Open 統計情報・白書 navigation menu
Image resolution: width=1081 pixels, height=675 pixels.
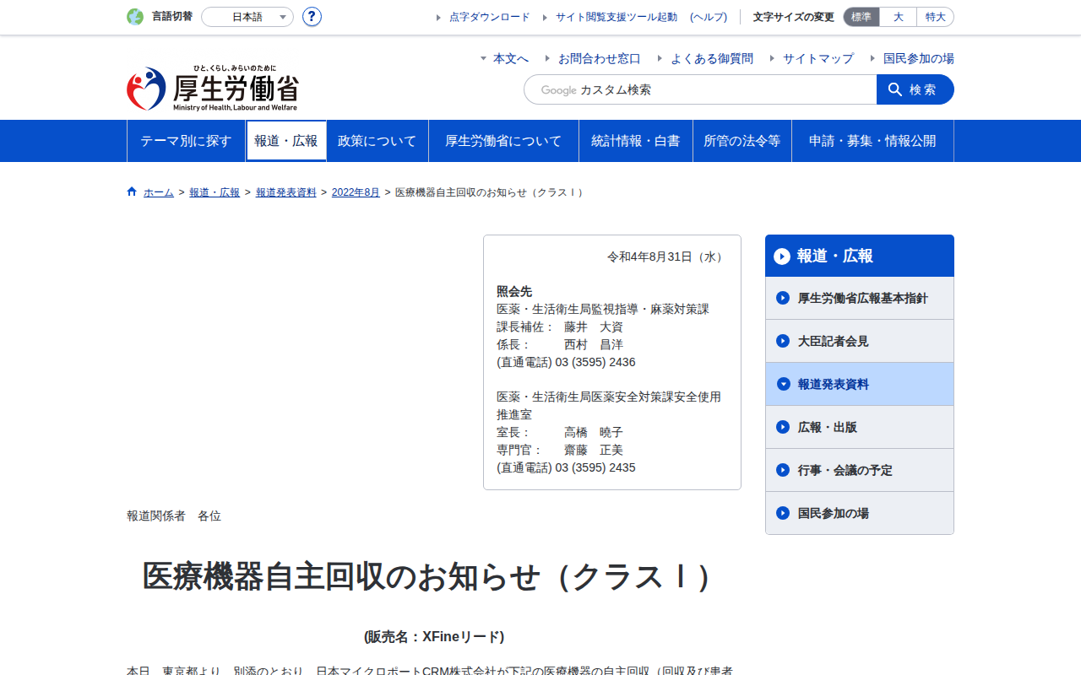point(636,141)
